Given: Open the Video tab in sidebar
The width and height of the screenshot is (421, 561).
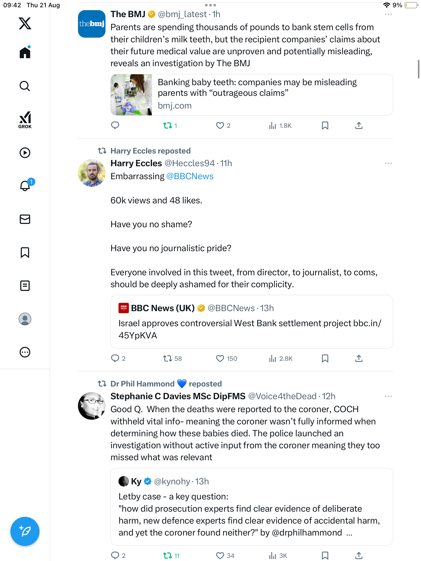Looking at the screenshot, I should pyautogui.click(x=25, y=153).
